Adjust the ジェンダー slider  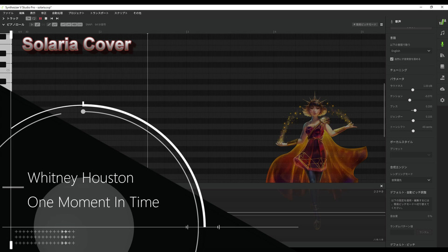[413, 120]
